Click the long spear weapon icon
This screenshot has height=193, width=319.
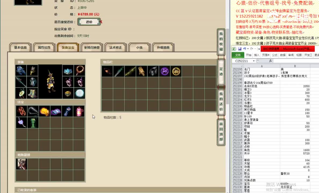click(21, 82)
